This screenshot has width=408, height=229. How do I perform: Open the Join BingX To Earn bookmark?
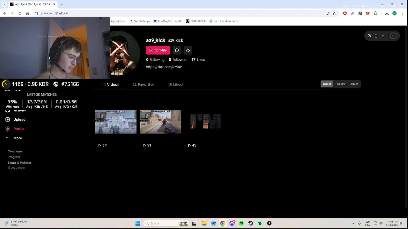(168, 21)
